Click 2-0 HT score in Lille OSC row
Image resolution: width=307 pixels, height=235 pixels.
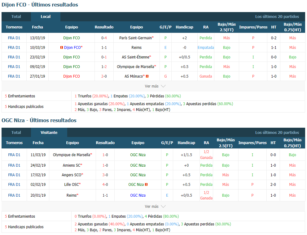pos(273,184)
